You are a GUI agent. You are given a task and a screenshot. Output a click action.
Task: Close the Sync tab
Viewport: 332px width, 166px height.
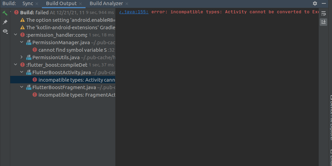(x=37, y=4)
